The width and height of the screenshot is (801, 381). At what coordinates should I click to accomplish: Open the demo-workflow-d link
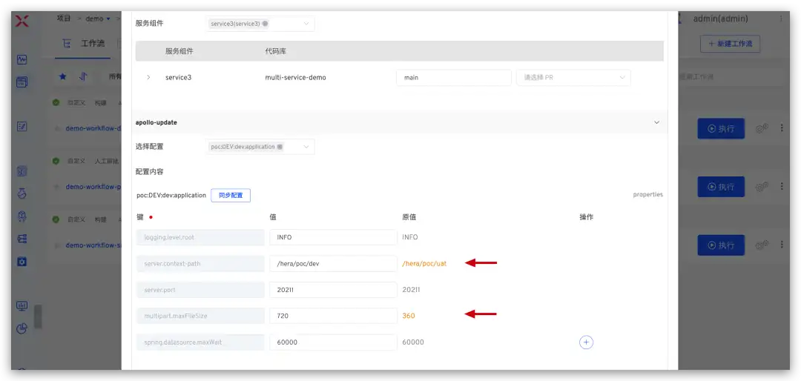coord(93,129)
